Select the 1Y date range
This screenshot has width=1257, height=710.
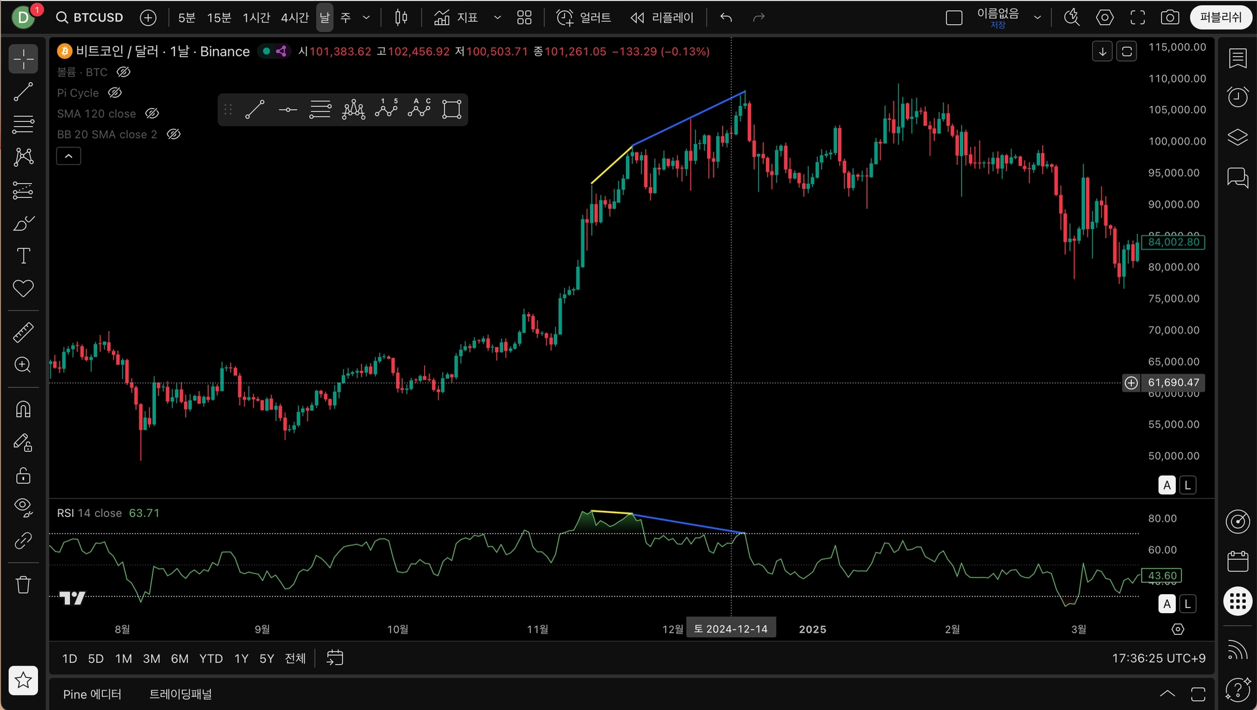coord(241,658)
